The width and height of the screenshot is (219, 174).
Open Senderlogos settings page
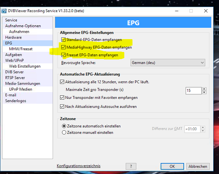(x=28, y=101)
